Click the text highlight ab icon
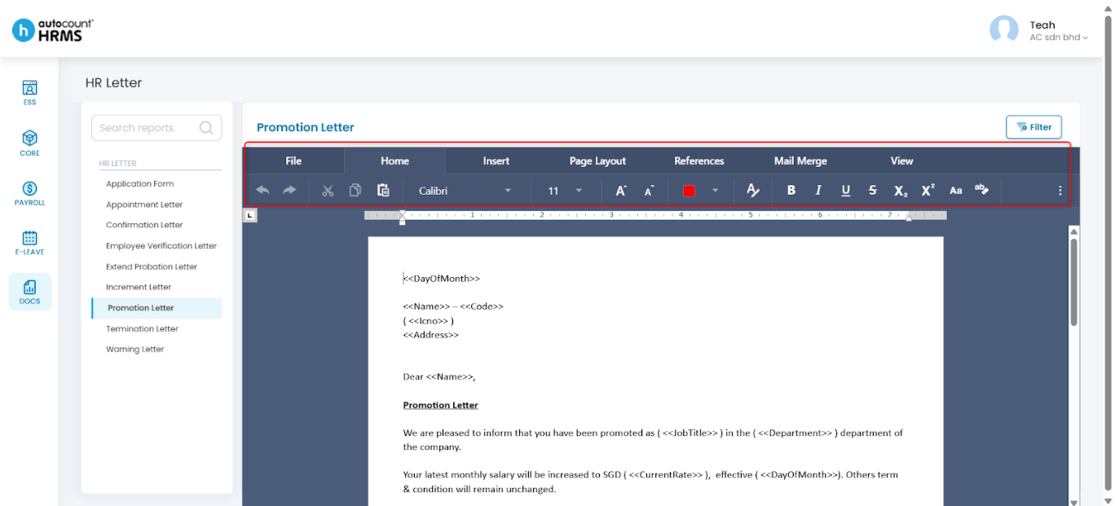1115x506 pixels. pos(982,190)
